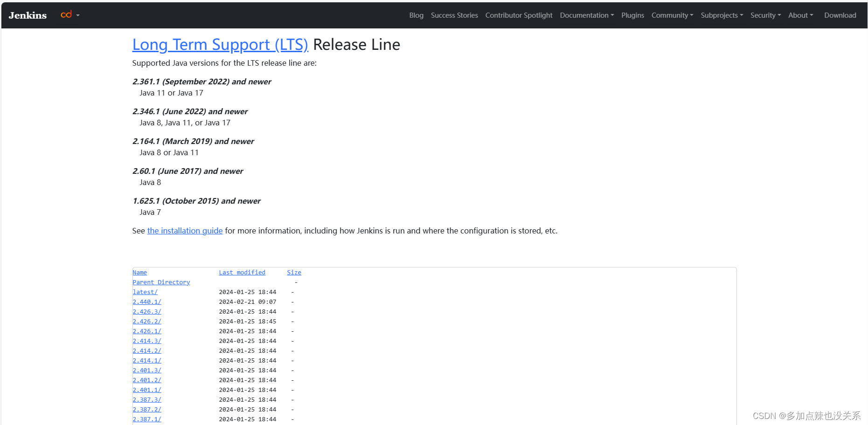This screenshot has width=868, height=425.
Task: Go to Parent Directory
Action: pyautogui.click(x=161, y=282)
